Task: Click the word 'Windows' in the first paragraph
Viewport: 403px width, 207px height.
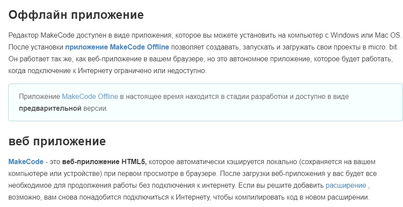Action: click(x=345, y=35)
